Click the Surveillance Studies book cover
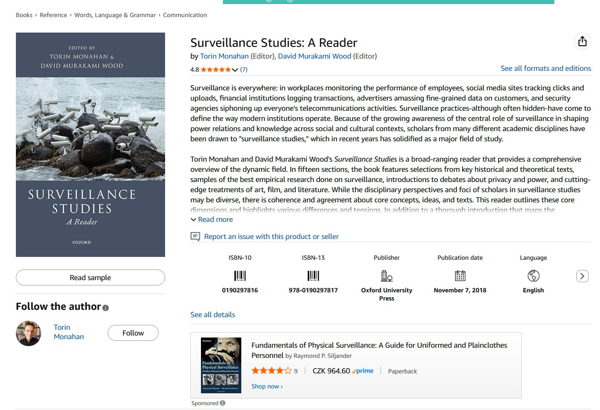 90,145
